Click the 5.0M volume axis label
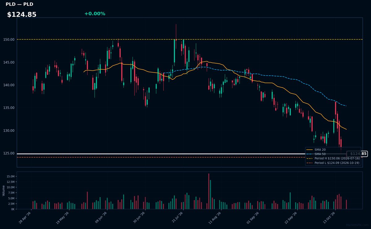Image resolution: width=371 pixels, height=229 pixels. point(11,198)
